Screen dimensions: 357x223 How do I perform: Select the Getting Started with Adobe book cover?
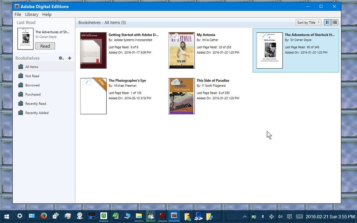[93, 50]
